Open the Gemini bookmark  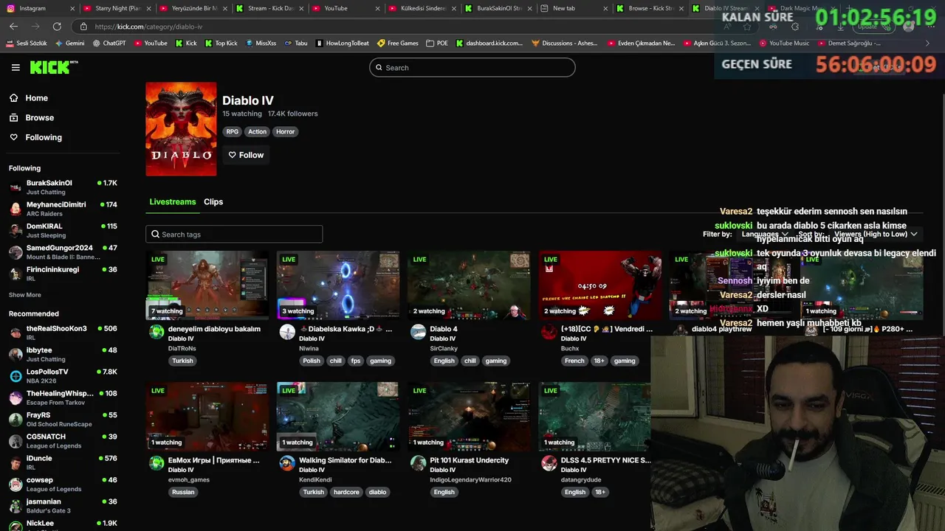tap(69, 44)
